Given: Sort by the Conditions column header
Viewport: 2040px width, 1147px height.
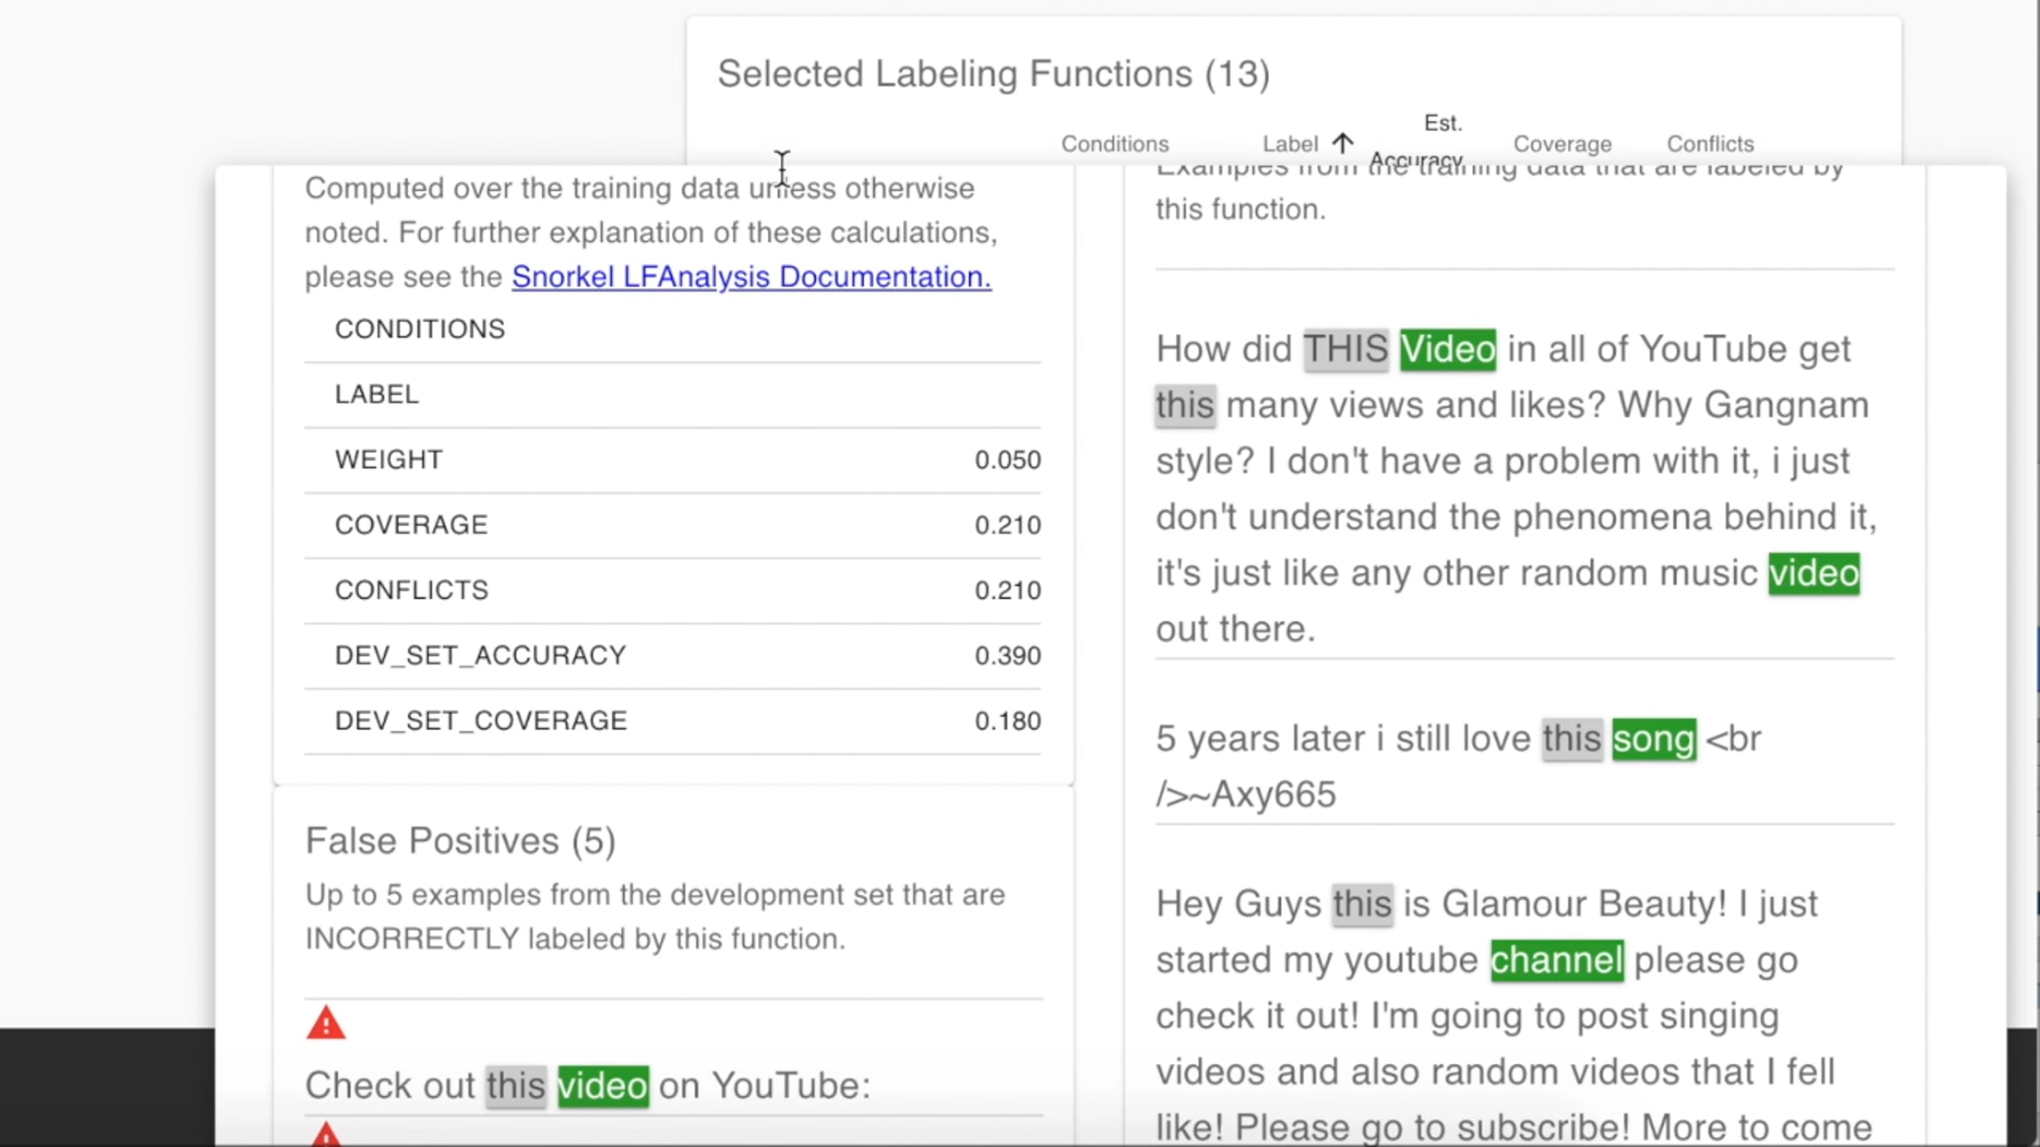Looking at the screenshot, I should tap(1114, 144).
